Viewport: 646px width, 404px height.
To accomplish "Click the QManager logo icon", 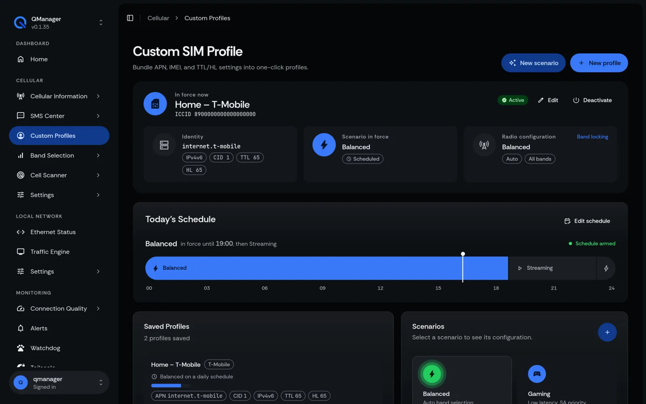I will 20,23.
